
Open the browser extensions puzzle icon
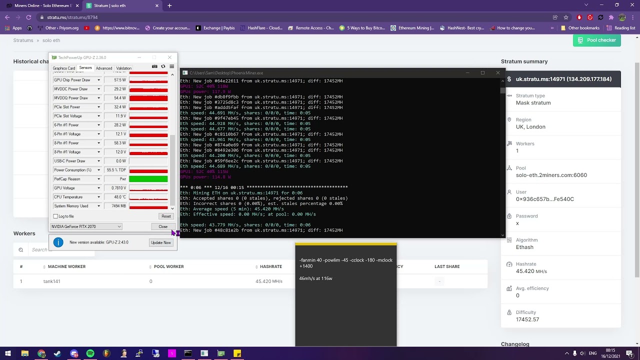click(x=611, y=17)
